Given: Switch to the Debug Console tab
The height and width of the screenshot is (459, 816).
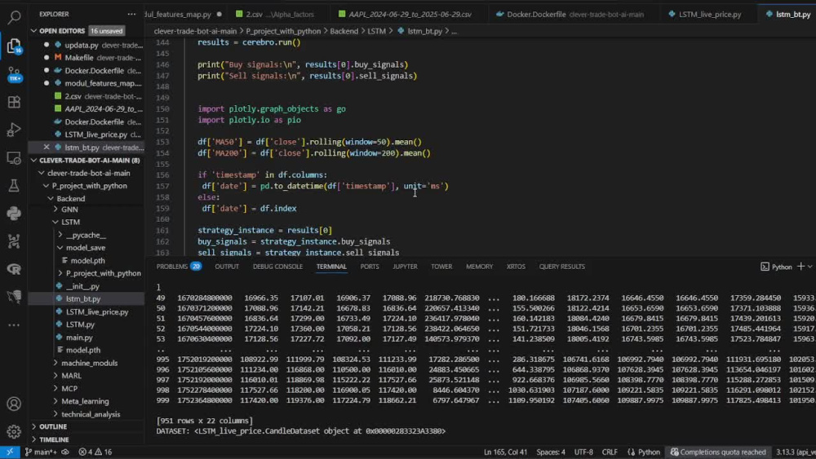Looking at the screenshot, I should coord(277,267).
